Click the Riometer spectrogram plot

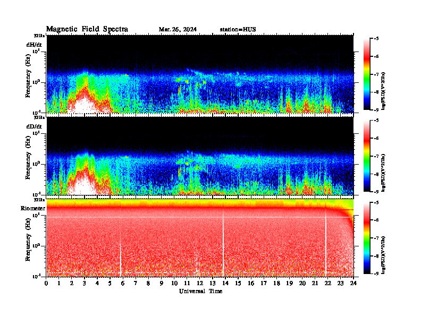(200, 238)
